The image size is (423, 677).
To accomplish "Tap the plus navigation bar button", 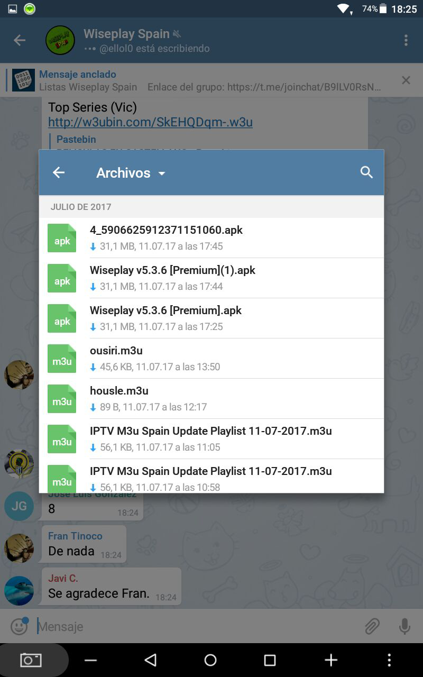I will (331, 660).
